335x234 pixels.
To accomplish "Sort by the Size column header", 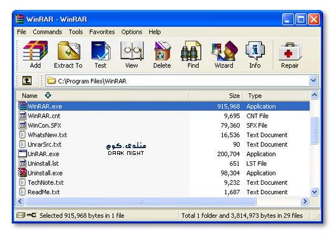I will pos(216,96).
